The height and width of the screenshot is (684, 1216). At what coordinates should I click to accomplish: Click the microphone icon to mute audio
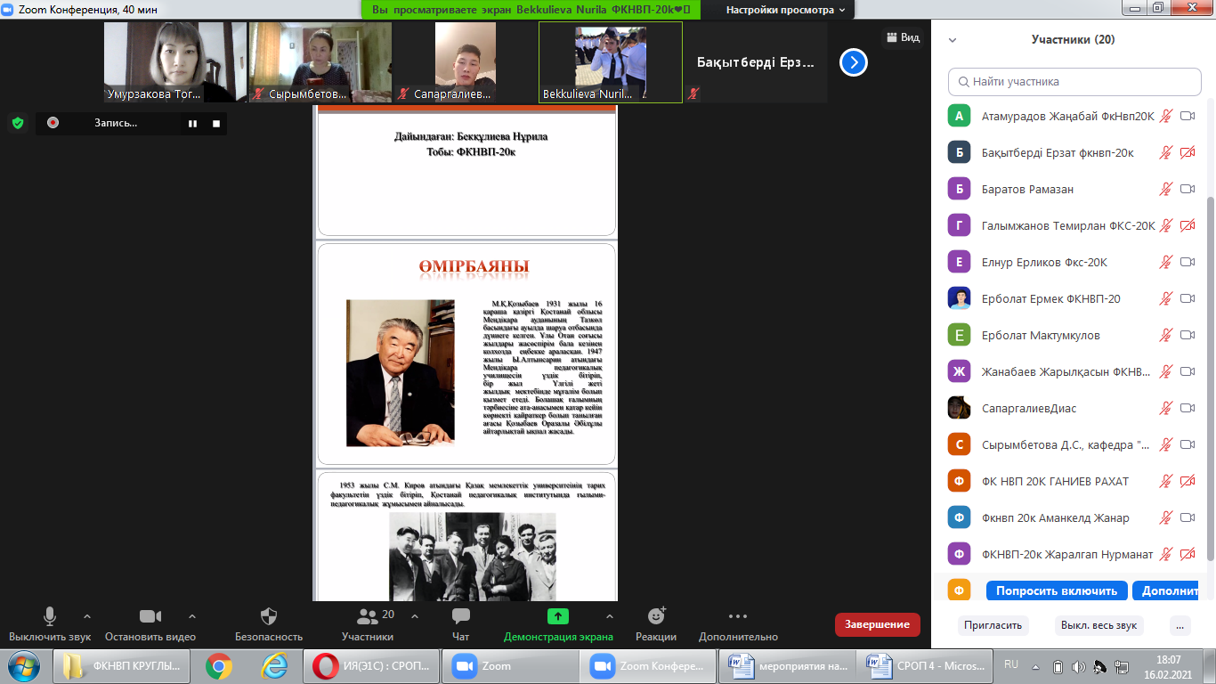pyautogui.click(x=50, y=616)
